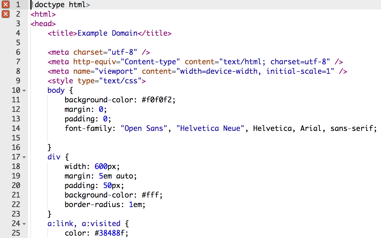Viewport: 381px width, 238px height.
Task: Click the opening <head> tag
Action: 43,24
